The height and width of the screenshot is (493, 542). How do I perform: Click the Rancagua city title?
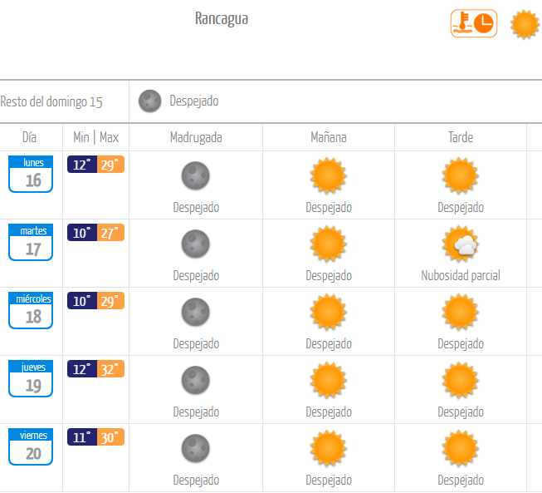coord(222,18)
